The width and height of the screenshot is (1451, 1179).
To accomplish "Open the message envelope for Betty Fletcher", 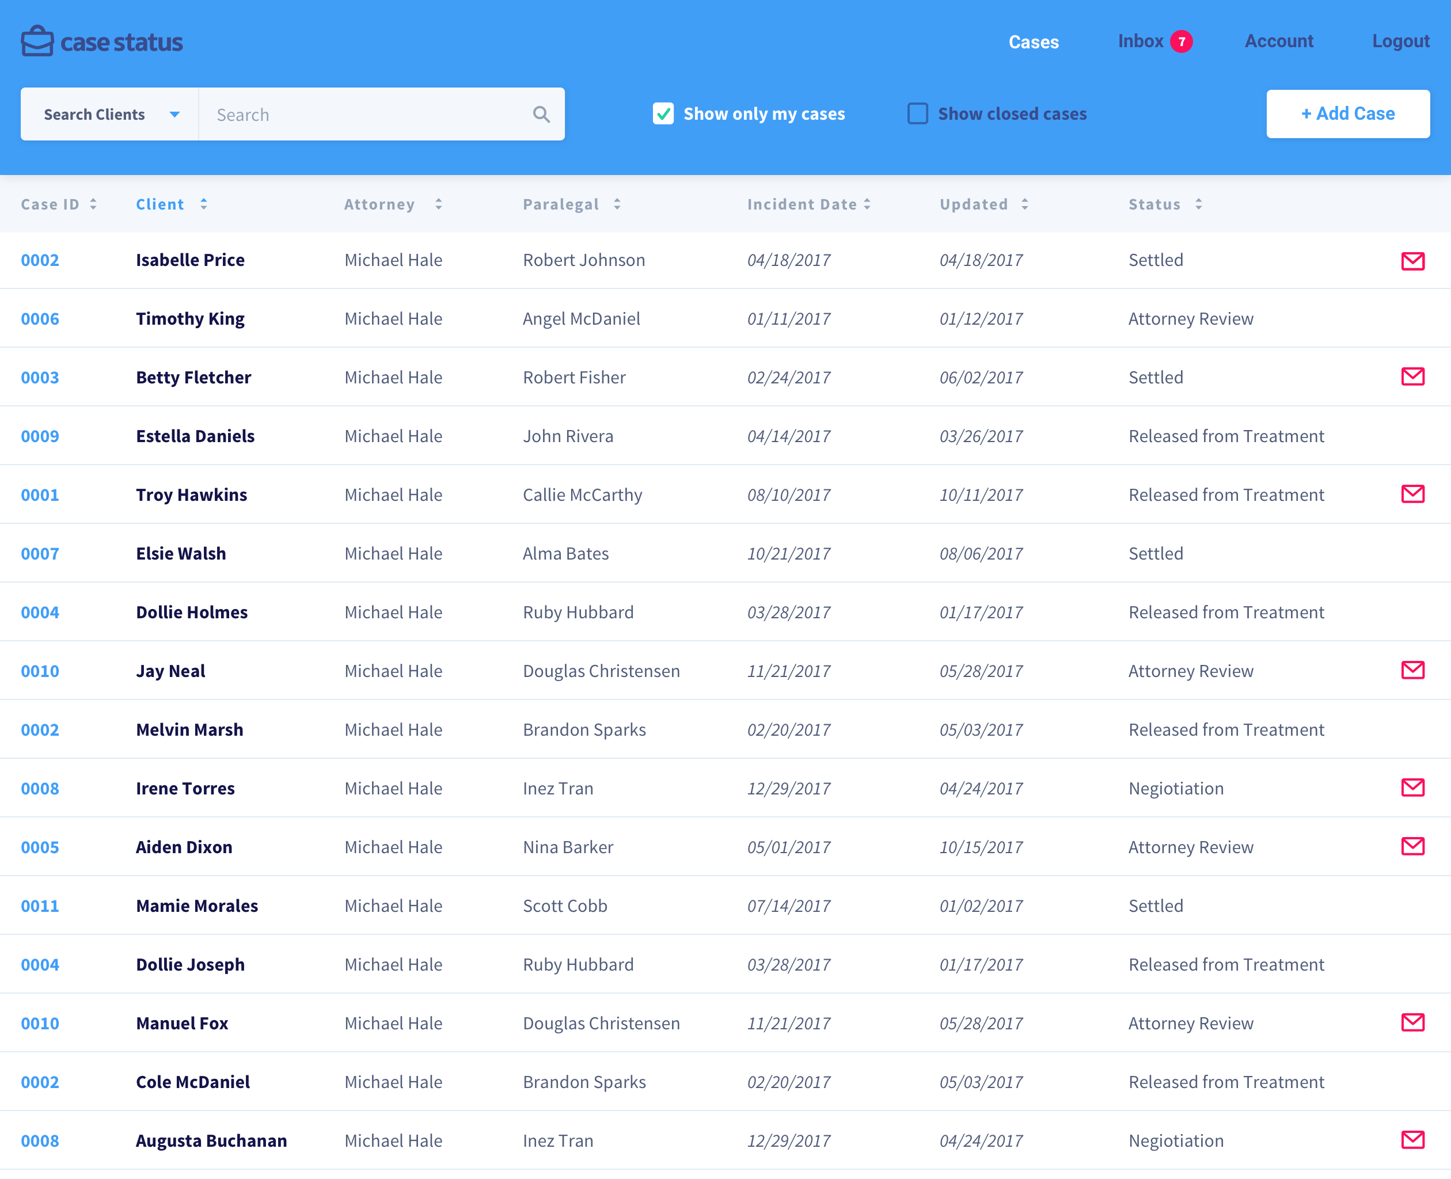I will click(x=1412, y=376).
